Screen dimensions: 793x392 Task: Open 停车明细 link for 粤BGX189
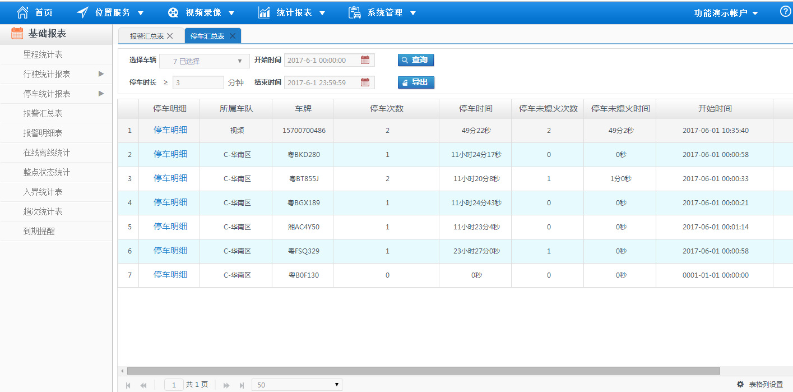(170, 202)
